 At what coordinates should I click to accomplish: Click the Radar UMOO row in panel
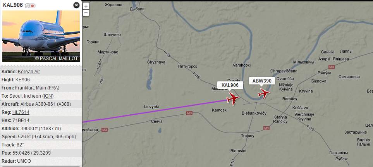pyautogui.click(x=41, y=161)
